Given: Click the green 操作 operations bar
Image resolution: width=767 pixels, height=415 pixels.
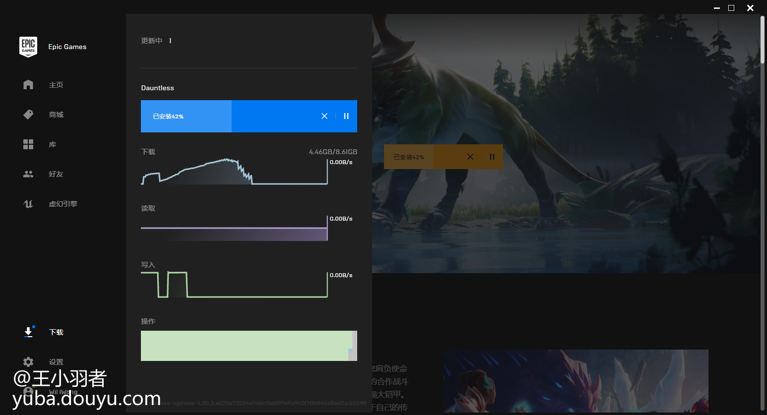Looking at the screenshot, I should [247, 346].
